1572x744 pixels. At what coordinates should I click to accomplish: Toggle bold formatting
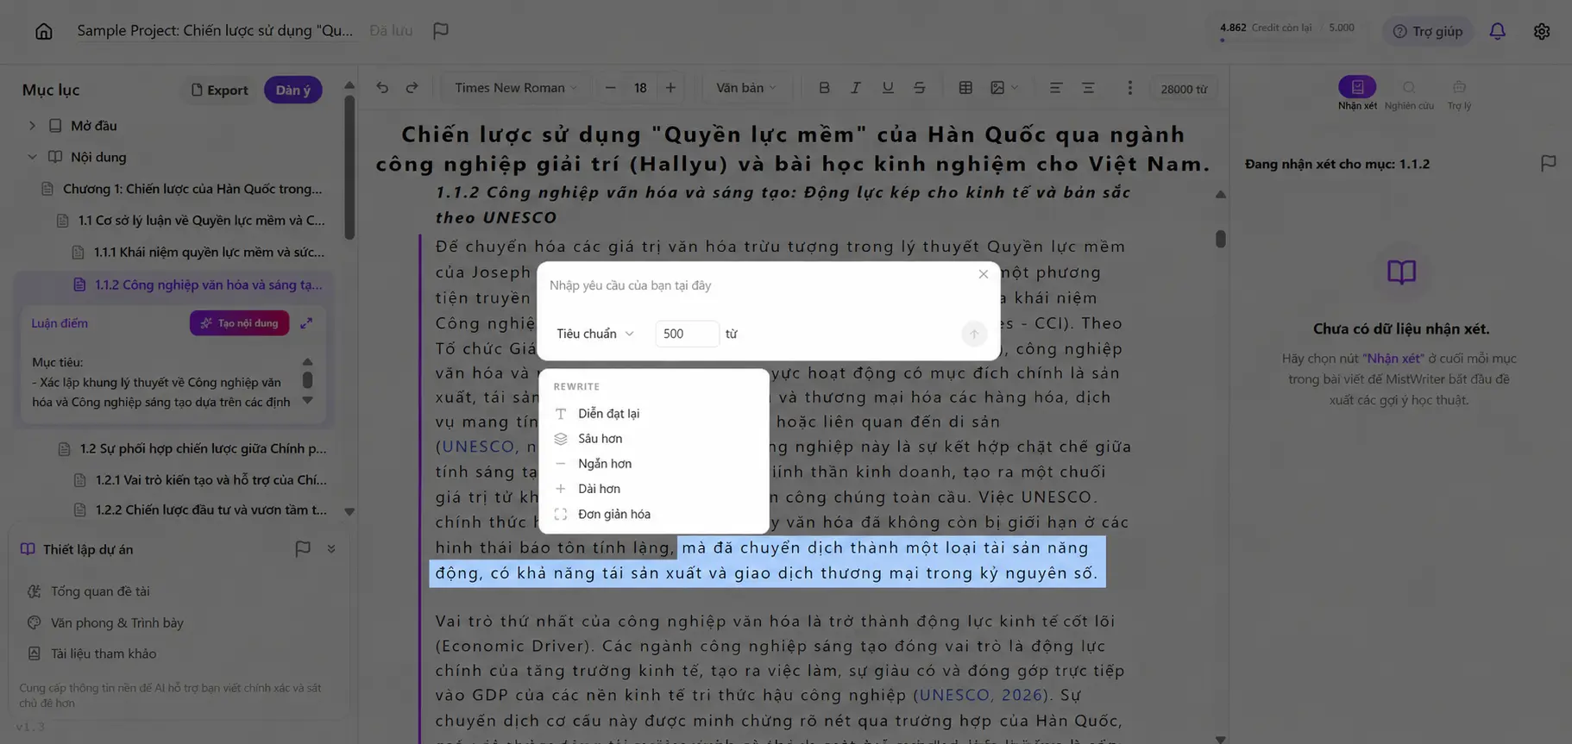pyautogui.click(x=824, y=88)
